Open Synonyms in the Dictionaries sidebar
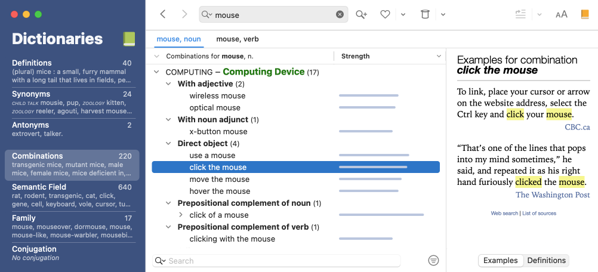 72,102
